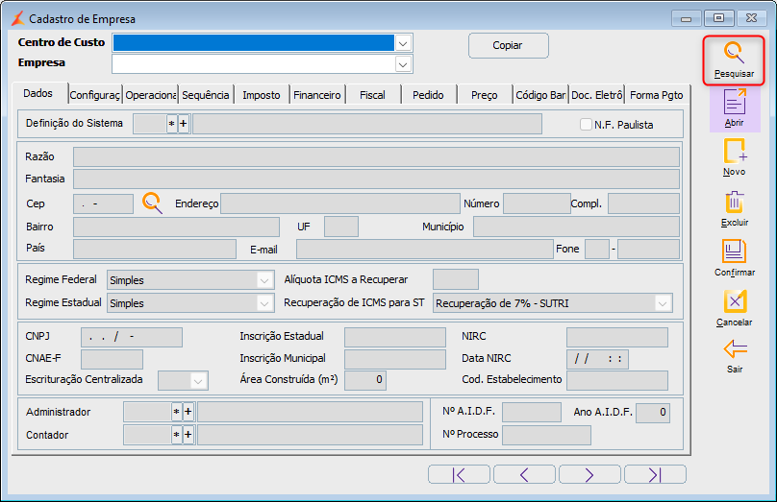Open the Recuperação de ICMS para ST dropdown
The width and height of the screenshot is (777, 502).
tap(663, 303)
